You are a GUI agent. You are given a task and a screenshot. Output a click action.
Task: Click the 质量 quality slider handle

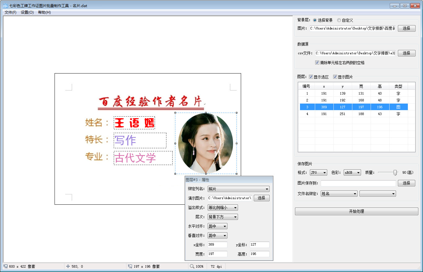coord(395,172)
